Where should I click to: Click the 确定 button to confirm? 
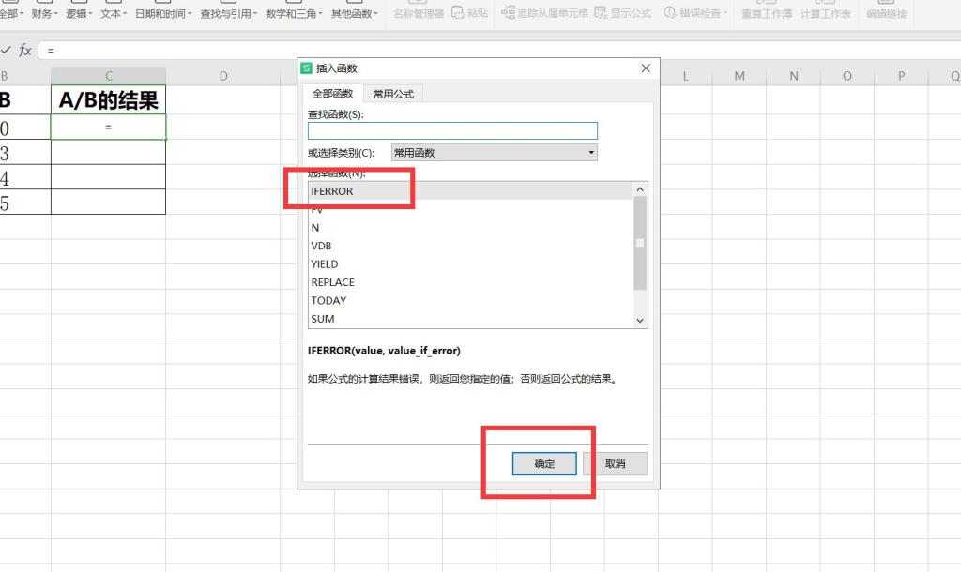[543, 463]
